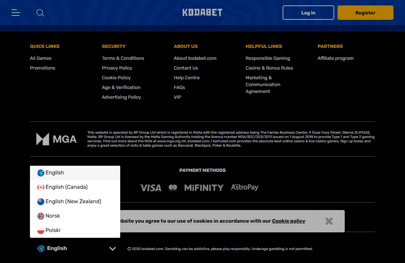The image size is (405, 263).
Task: Click the SECURITY heading
Action: coord(114,46)
